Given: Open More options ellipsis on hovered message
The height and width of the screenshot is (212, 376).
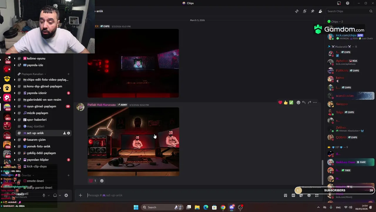Looking at the screenshot, I should [315, 102].
